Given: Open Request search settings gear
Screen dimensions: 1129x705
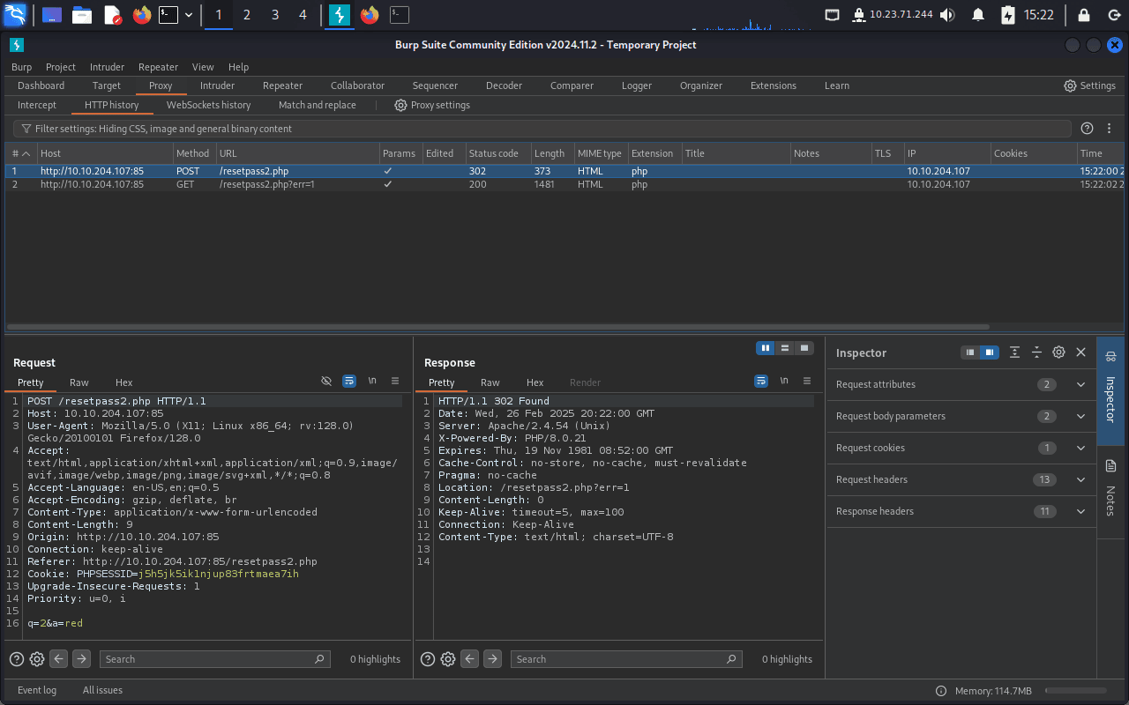Looking at the screenshot, I should point(37,659).
